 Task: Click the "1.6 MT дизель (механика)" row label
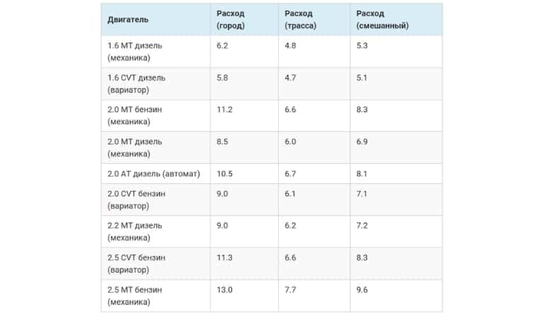134,52
